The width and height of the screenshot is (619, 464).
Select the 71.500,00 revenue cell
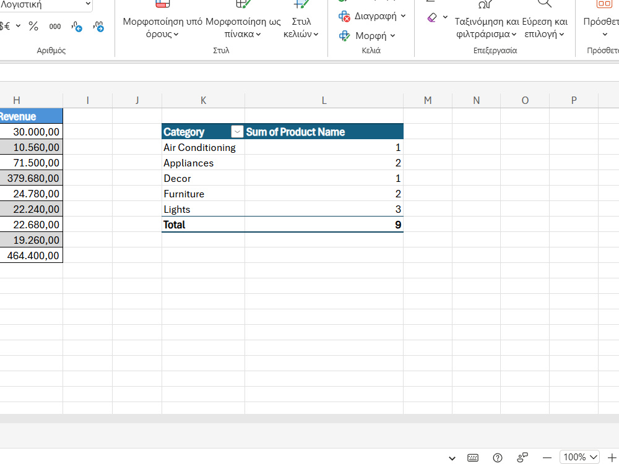(x=31, y=163)
